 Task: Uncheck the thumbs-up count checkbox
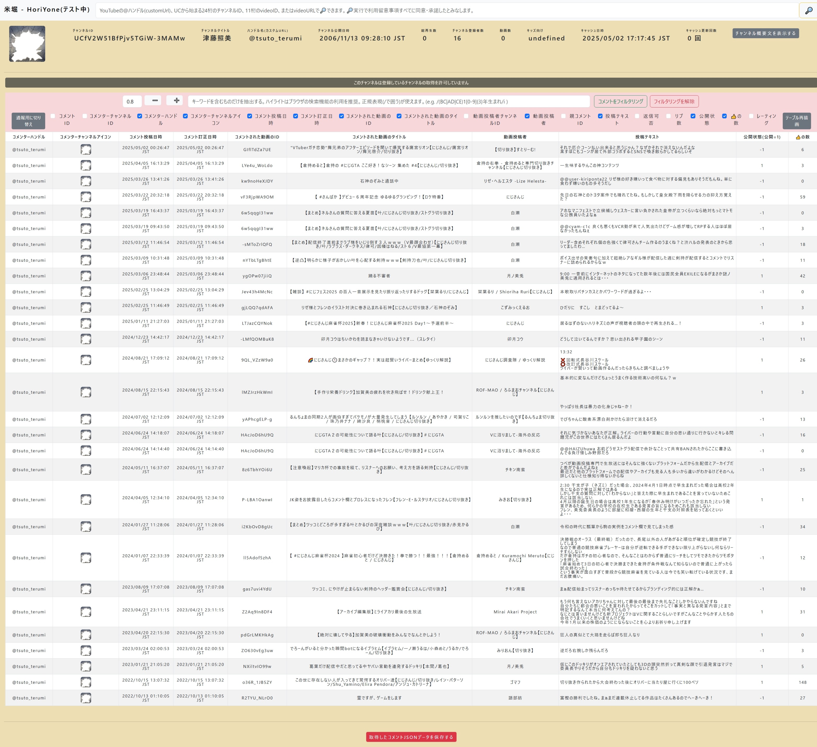(724, 116)
